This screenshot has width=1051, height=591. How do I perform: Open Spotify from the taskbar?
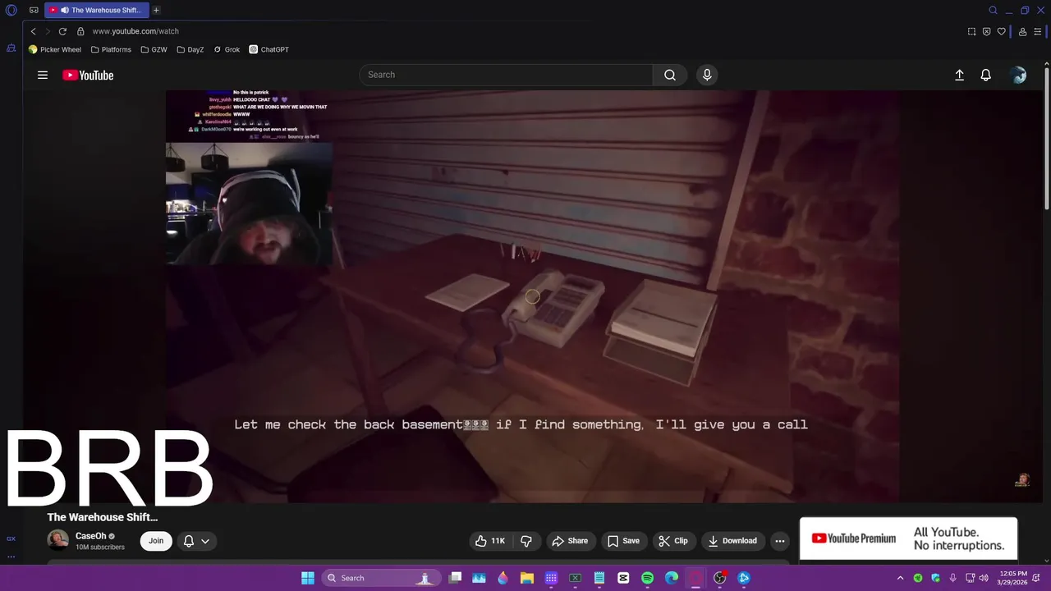[x=647, y=578]
